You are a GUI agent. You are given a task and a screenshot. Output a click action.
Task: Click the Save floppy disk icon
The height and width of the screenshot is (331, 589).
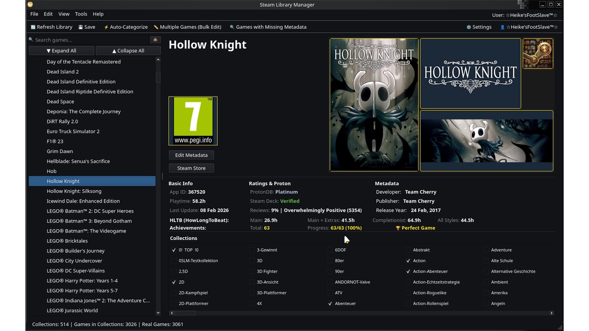click(81, 27)
